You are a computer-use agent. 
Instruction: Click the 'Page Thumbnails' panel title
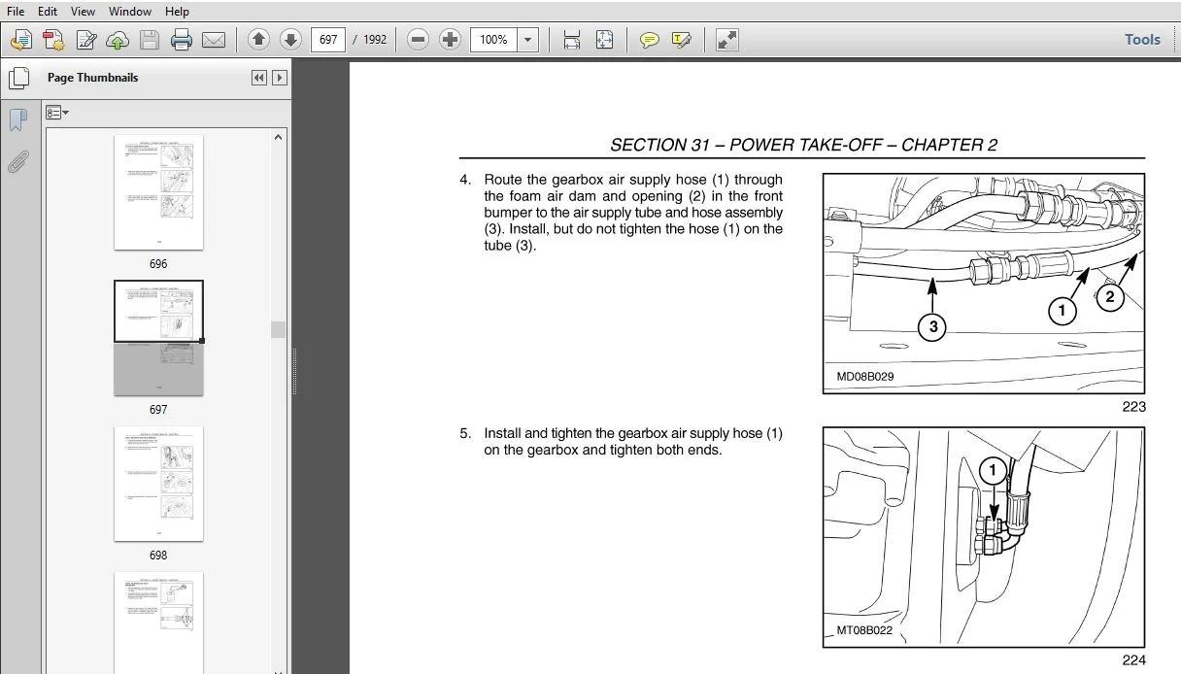(93, 78)
